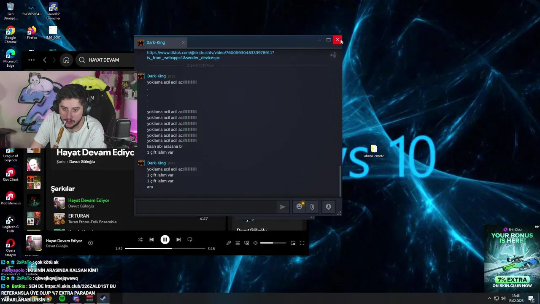Select the Riot İstemcisi desktop shortcut
The width and height of the screenshot is (540, 304).
click(11, 198)
